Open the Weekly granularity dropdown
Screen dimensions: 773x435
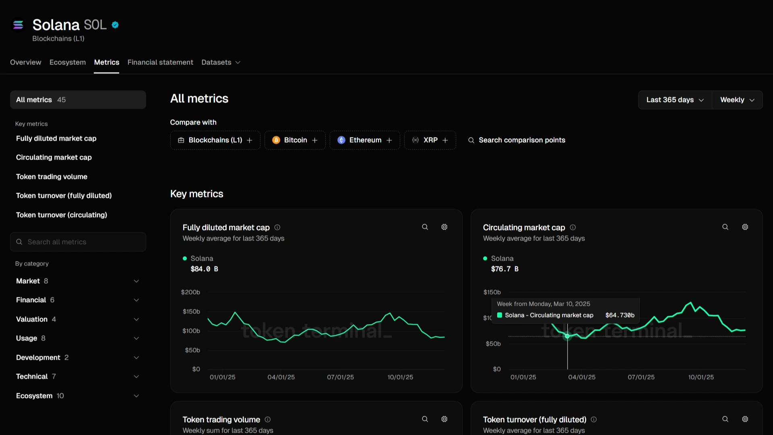[x=737, y=100]
